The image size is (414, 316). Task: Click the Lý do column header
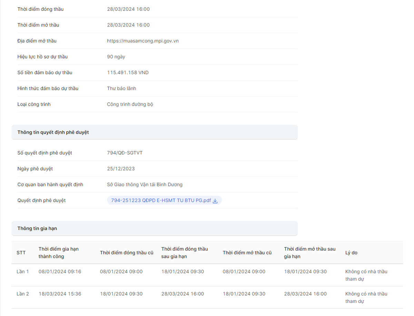click(x=351, y=253)
